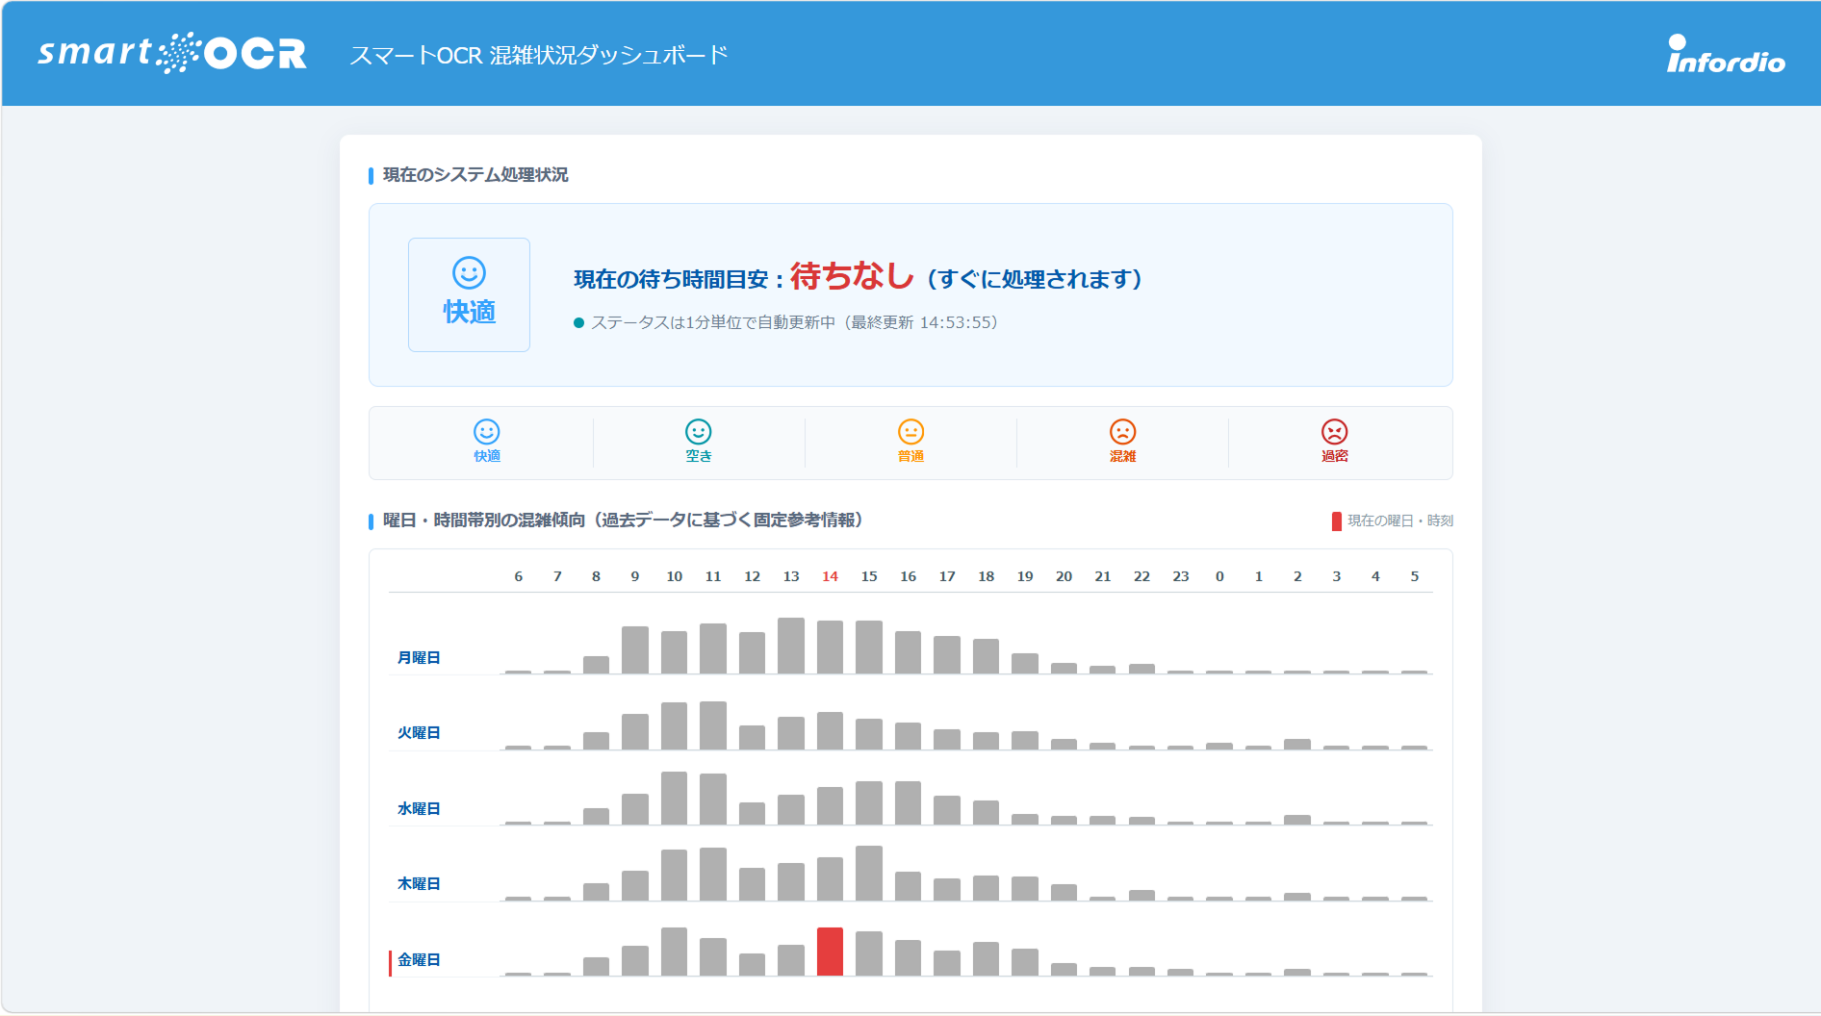
Task: Click the 待ちなし wait time text
Action: 852,276
